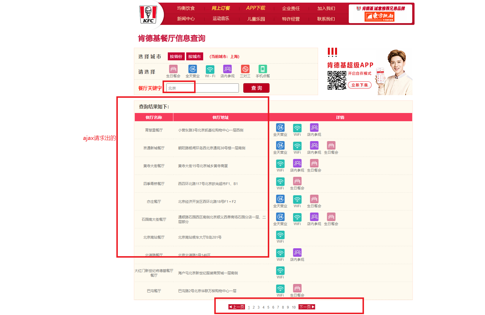Open the 均衡饮食 menu item
This screenshot has width=485, height=315.
point(186,8)
